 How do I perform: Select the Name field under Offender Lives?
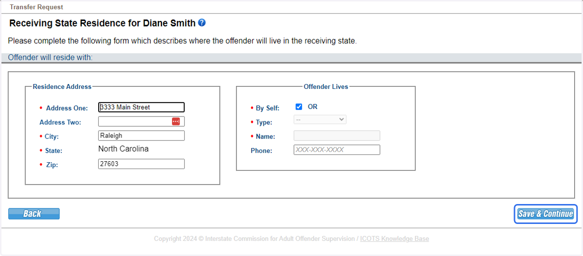point(337,136)
